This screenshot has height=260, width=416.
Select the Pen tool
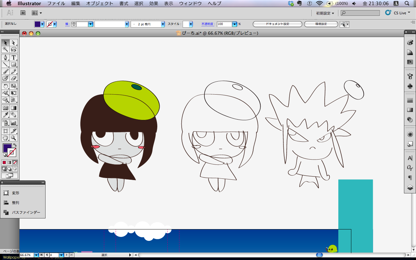coord(6,58)
